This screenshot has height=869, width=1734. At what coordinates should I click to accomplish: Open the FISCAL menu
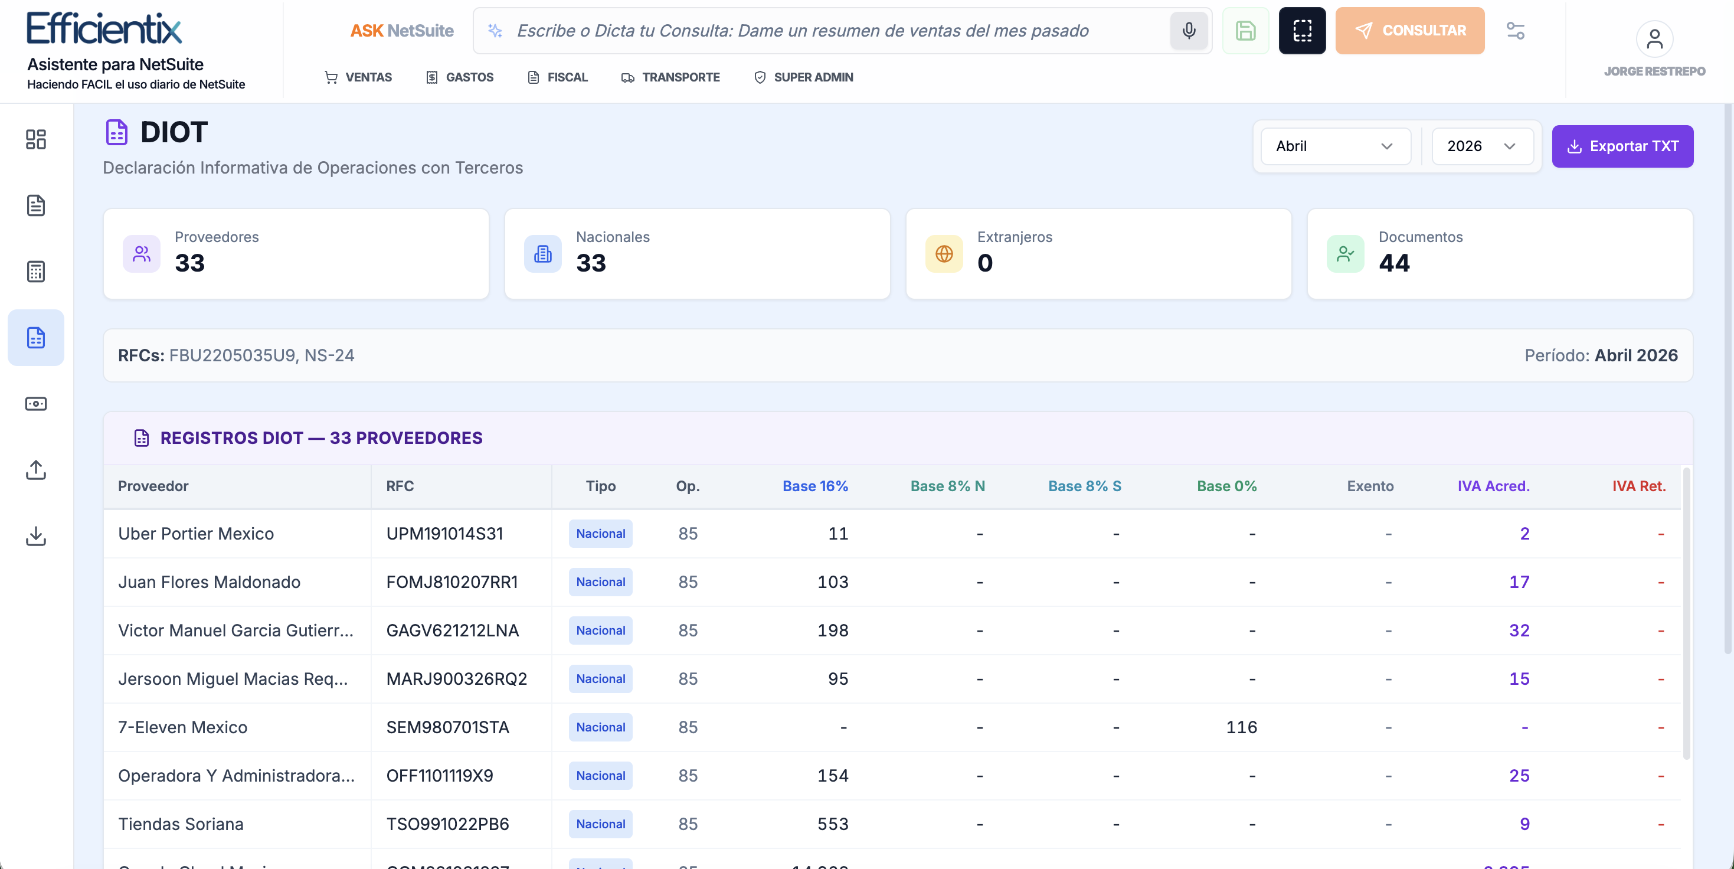click(557, 77)
